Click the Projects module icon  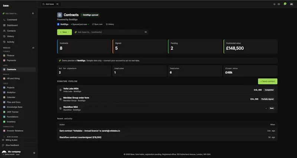(x=4, y=87)
